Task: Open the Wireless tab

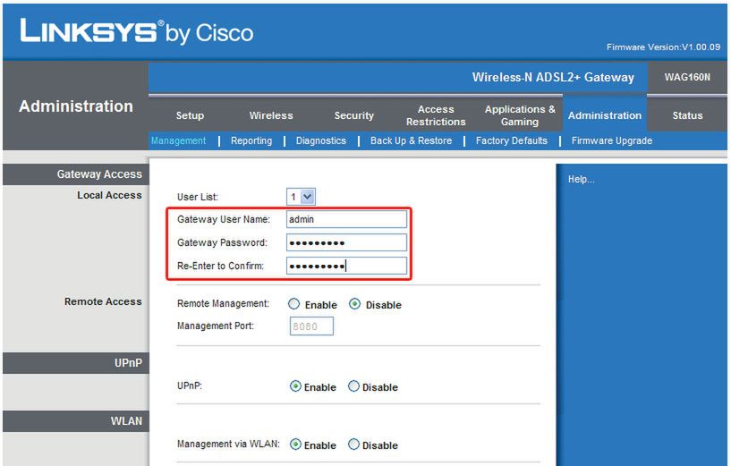Action: (271, 115)
